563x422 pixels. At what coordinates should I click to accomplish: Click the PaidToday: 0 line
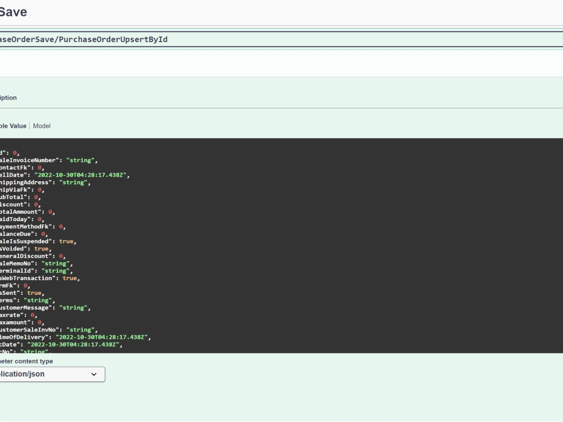coord(23,219)
